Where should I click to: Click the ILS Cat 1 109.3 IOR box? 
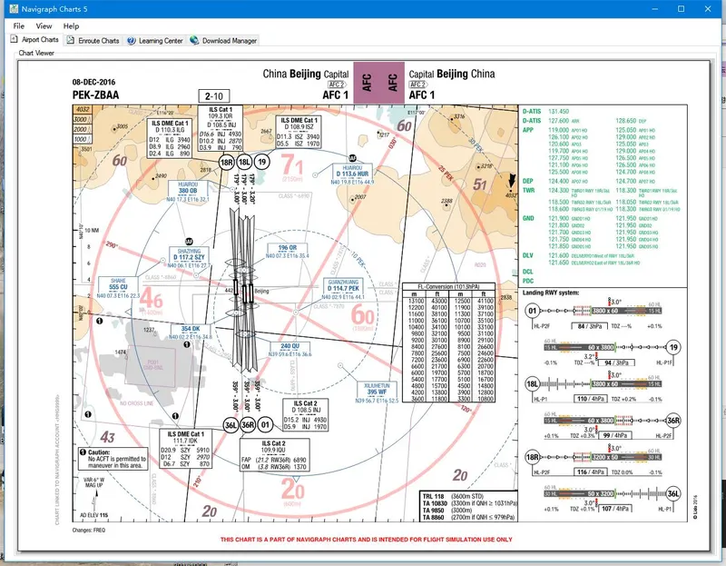point(220,128)
